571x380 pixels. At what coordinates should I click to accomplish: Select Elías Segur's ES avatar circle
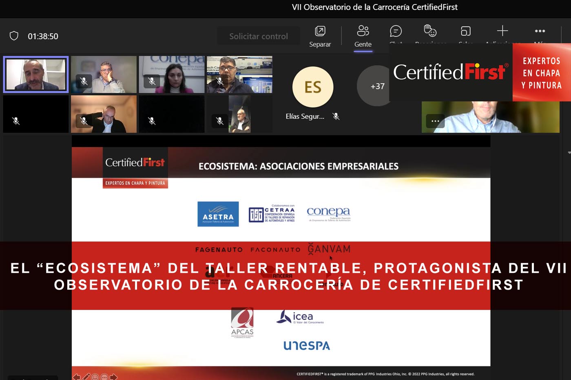click(x=313, y=86)
